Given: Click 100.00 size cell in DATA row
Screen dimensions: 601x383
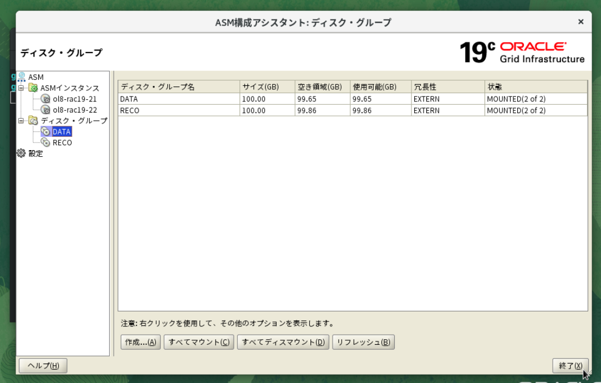Looking at the screenshot, I should (x=267, y=99).
